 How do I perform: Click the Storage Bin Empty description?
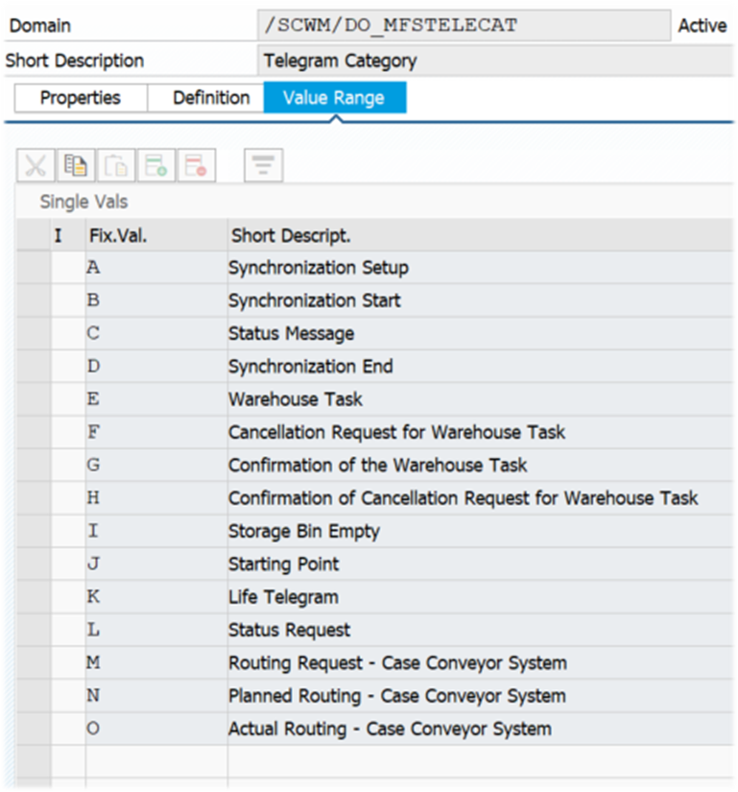coord(304,532)
